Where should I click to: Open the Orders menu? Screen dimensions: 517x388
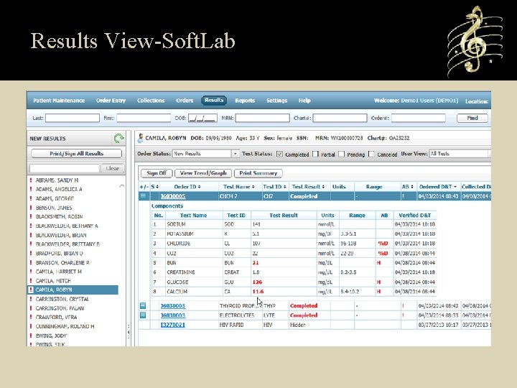pyautogui.click(x=185, y=101)
